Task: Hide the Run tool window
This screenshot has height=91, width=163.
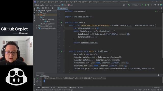Action: pos(161,75)
